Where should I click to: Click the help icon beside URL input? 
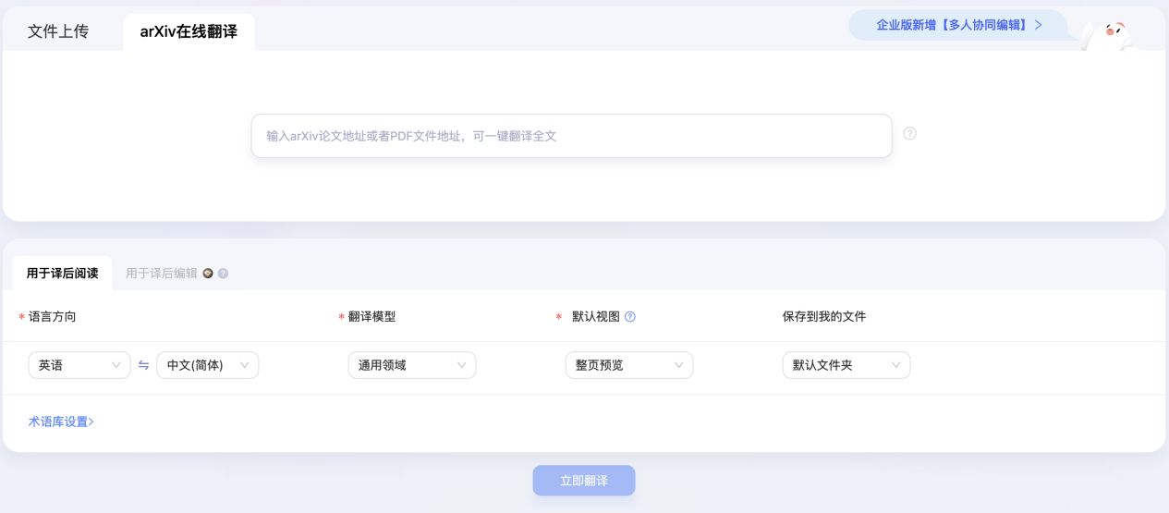909,134
